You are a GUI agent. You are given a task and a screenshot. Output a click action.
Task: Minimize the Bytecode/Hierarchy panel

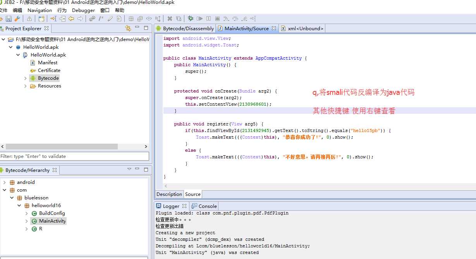137,169
